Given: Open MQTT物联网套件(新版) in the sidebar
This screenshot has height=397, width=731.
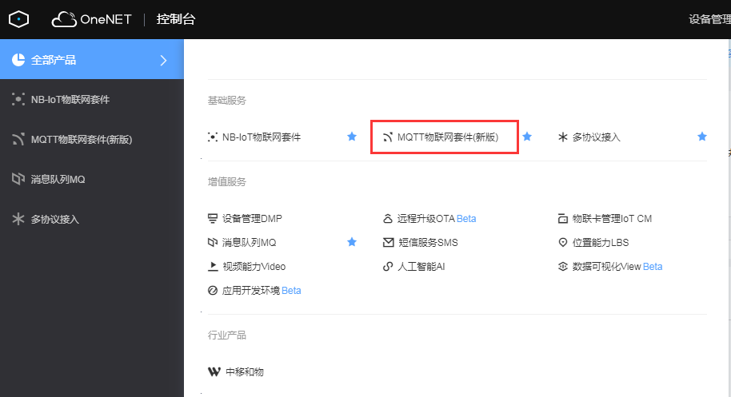Looking at the screenshot, I should click(x=82, y=139).
